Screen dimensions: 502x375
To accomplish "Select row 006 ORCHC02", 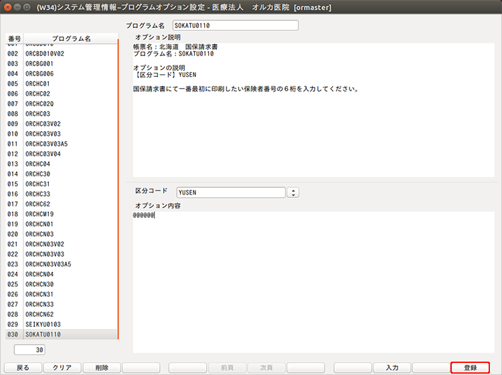I will pos(62,94).
